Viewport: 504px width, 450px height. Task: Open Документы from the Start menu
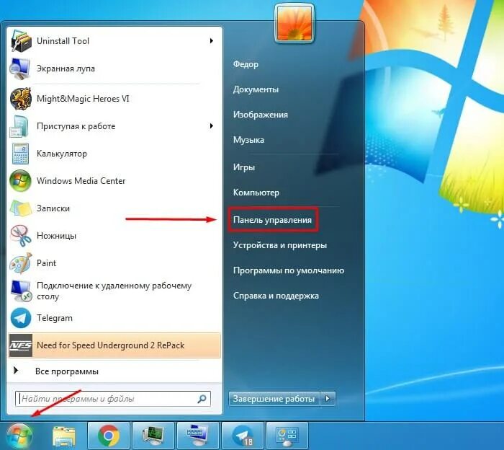(x=256, y=89)
